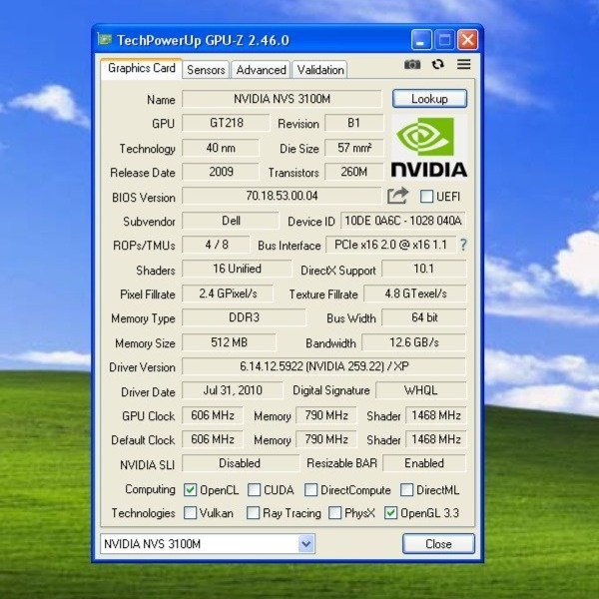
Task: Click the Revision value B1
Action: point(354,123)
